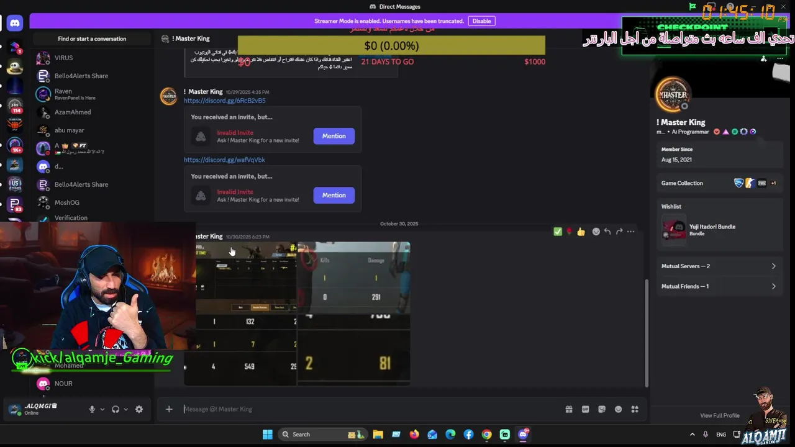The width and height of the screenshot is (795, 447).
Task: Open the emoji picker in message bar
Action: coord(618,409)
